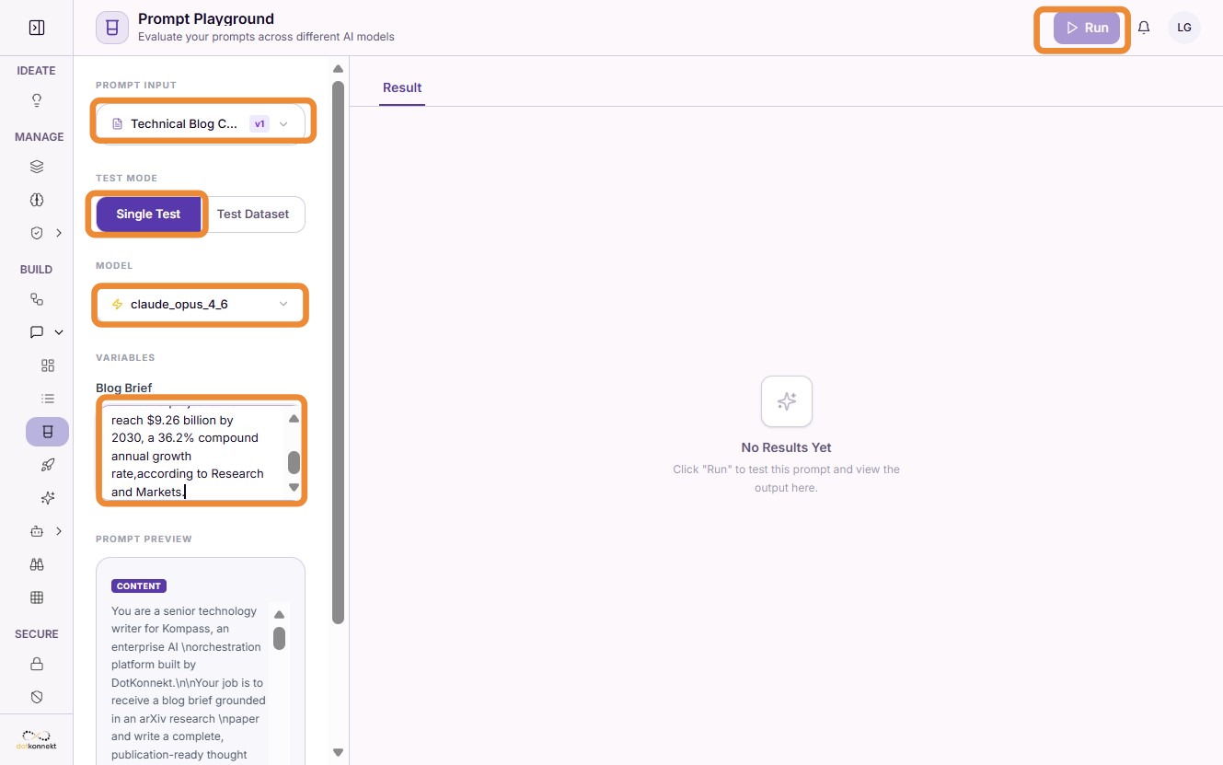Switch to the Result tab
Viewport: 1223px width, 765px height.
point(402,87)
